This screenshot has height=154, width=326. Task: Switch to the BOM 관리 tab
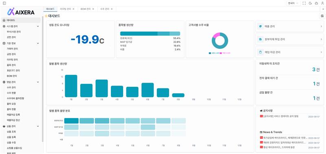[86, 9]
